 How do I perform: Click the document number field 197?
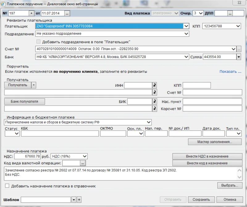click(19, 13)
